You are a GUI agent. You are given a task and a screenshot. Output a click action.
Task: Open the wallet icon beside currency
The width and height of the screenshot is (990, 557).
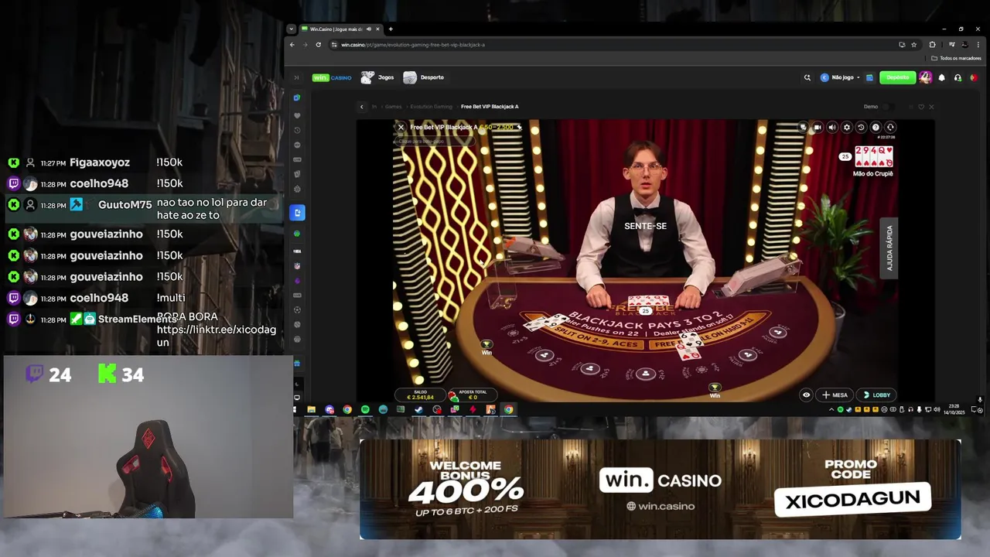pos(869,77)
